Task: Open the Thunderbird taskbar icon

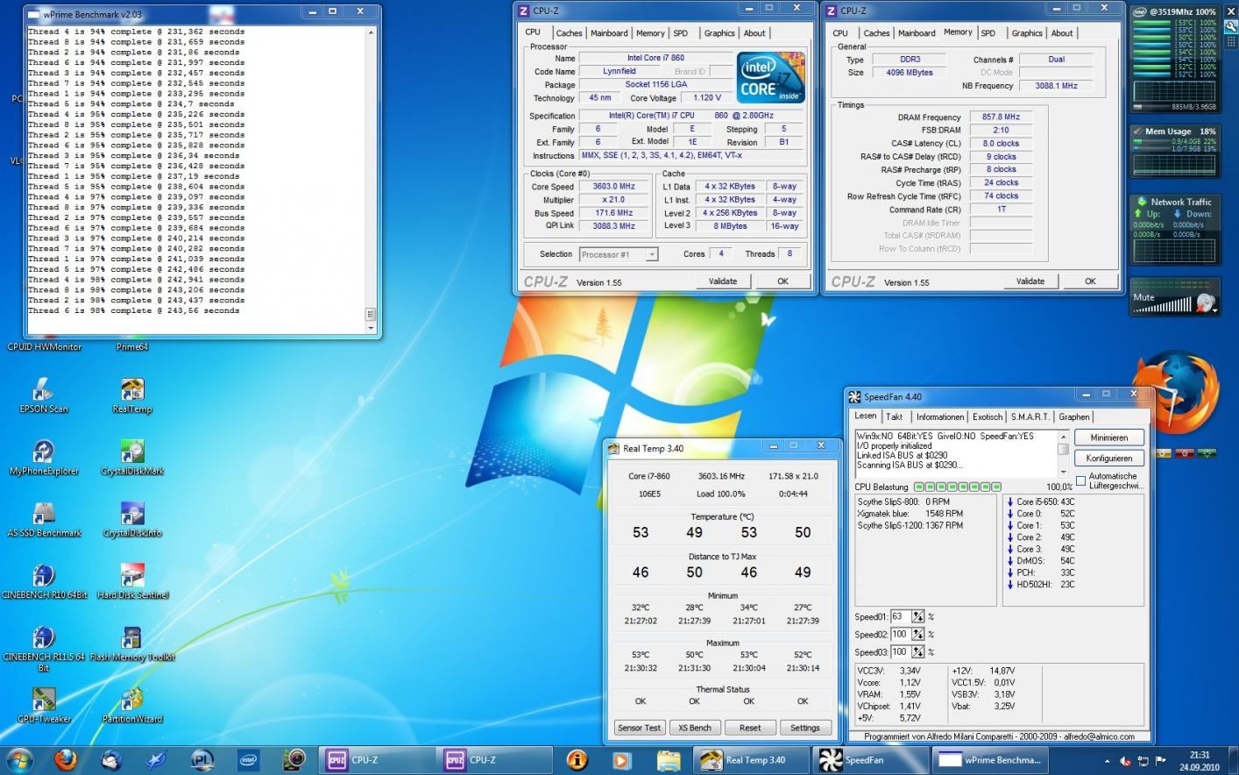Action: tap(111, 759)
